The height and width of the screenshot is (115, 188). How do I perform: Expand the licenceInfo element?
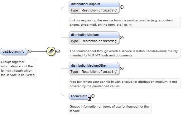coord(93,96)
